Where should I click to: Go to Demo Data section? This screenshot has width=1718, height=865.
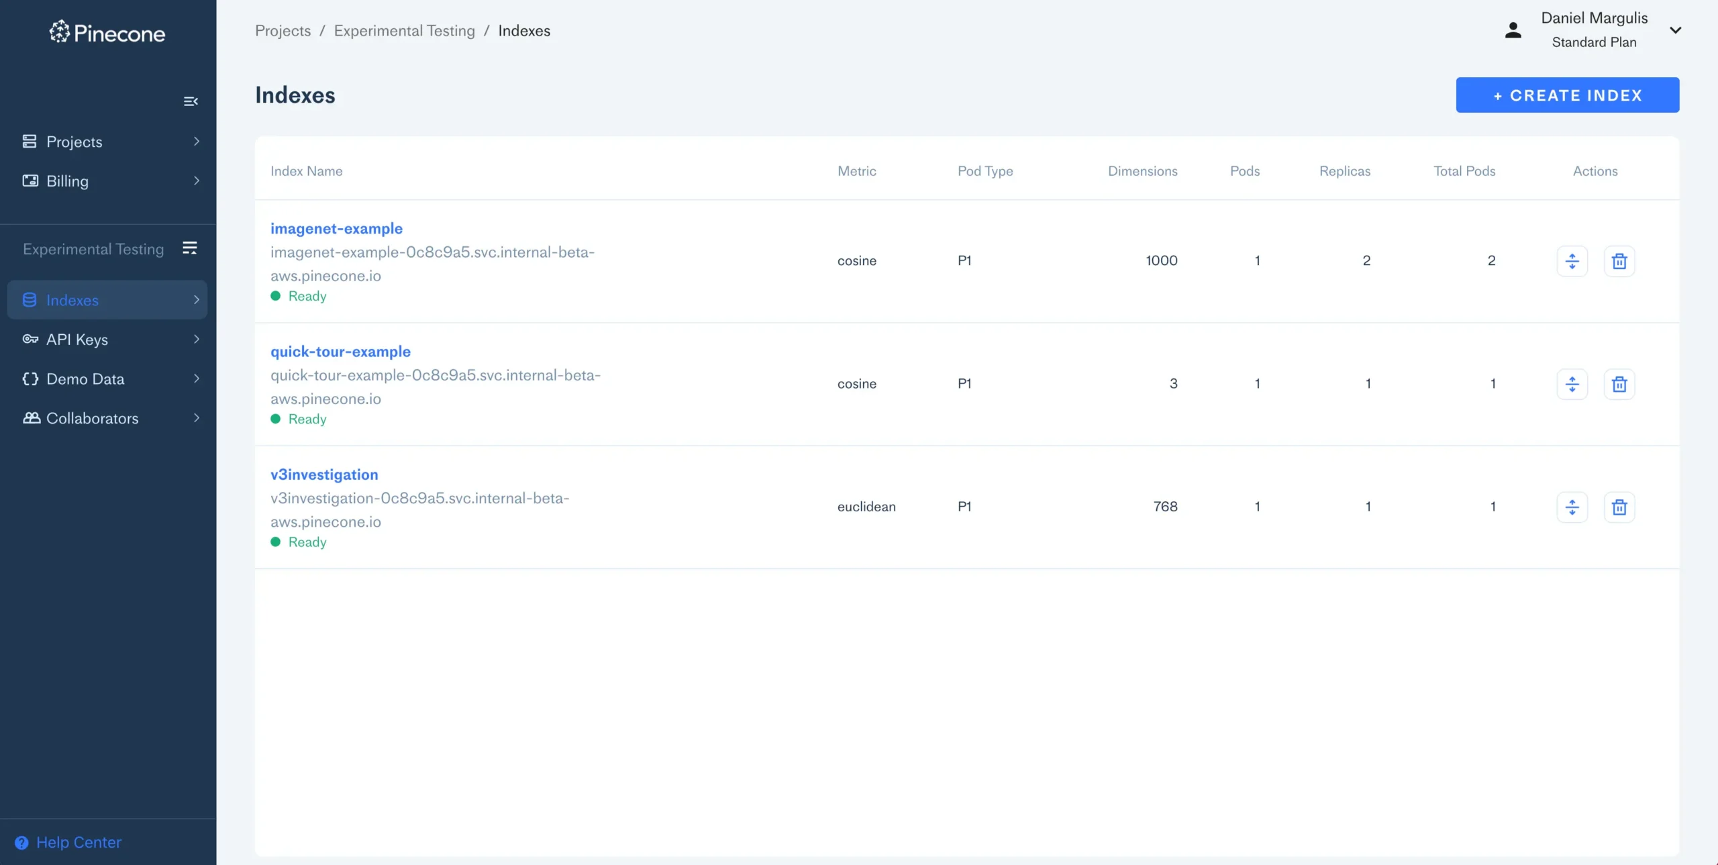point(85,379)
